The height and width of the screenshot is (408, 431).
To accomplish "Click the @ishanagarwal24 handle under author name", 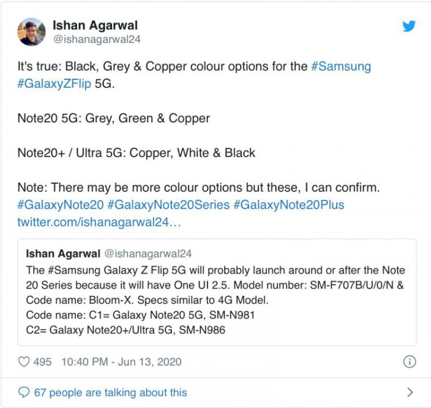I will [97, 40].
